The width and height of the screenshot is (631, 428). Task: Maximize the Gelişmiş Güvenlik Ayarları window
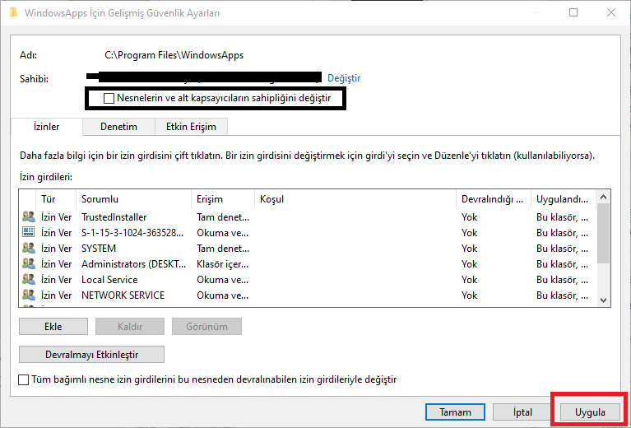[573, 12]
